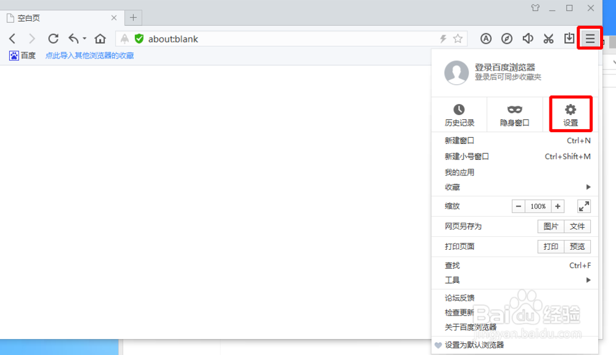Save page as 图片
The width and height of the screenshot is (616, 355).
coord(551,226)
